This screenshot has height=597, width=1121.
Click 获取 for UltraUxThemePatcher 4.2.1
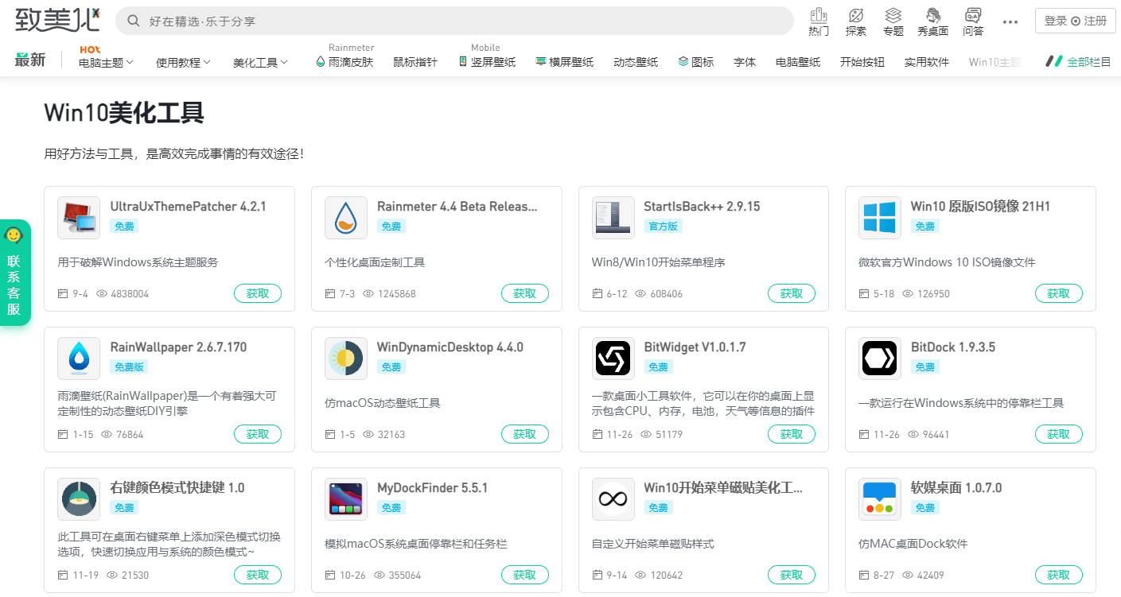(x=258, y=293)
